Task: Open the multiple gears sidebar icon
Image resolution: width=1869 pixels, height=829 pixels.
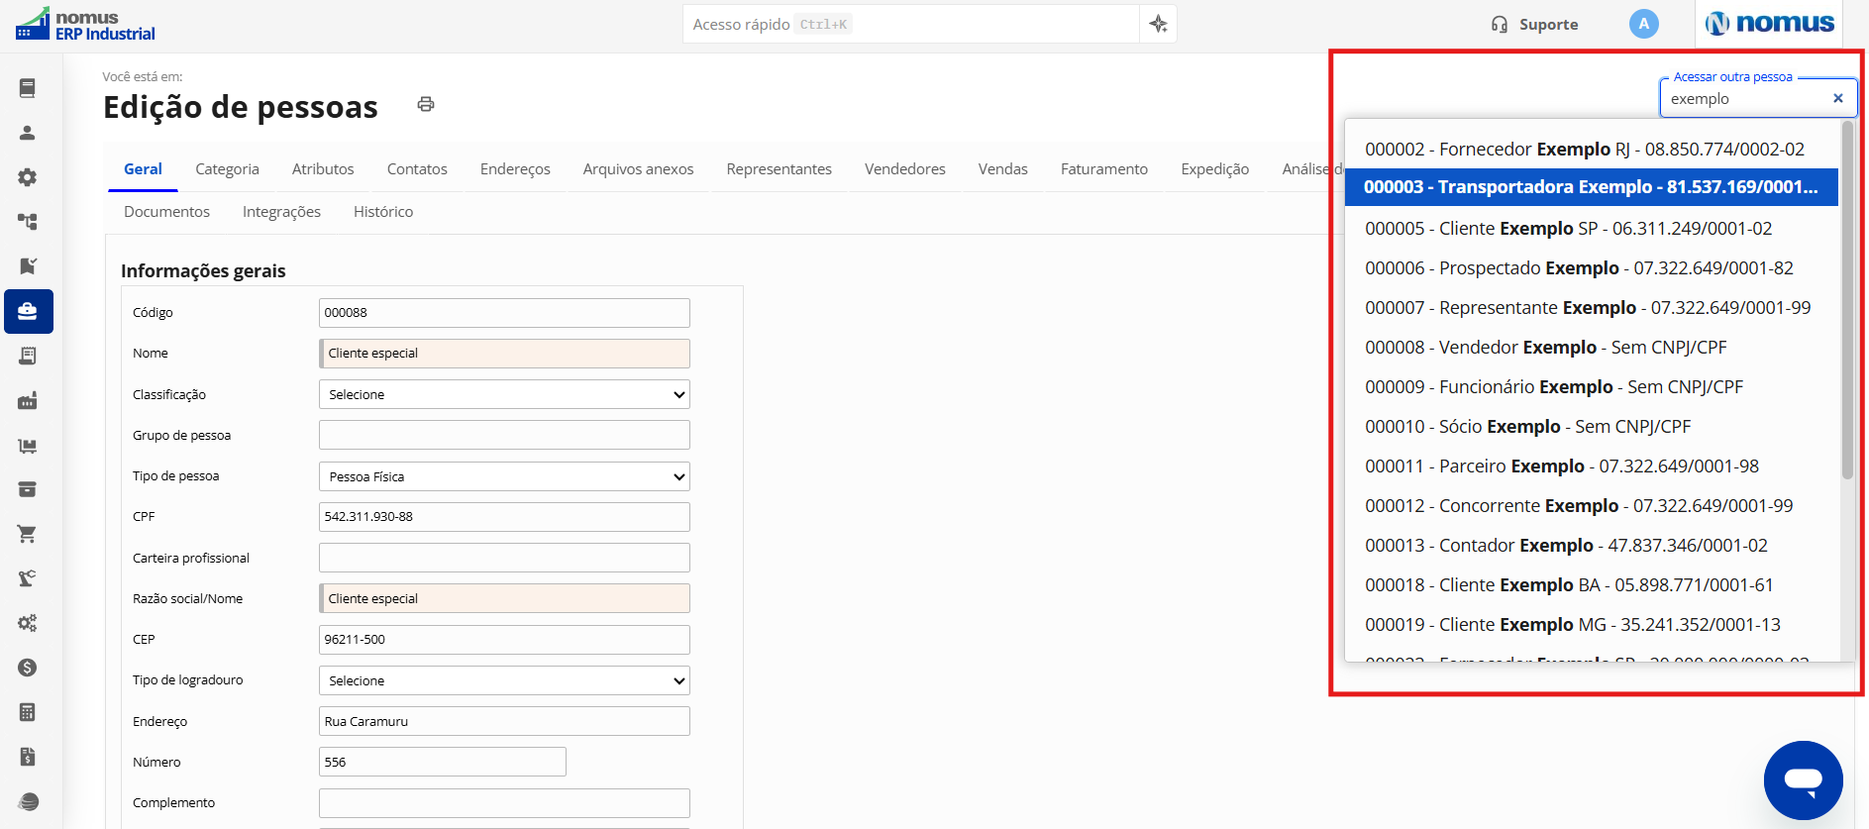Action: click(28, 623)
